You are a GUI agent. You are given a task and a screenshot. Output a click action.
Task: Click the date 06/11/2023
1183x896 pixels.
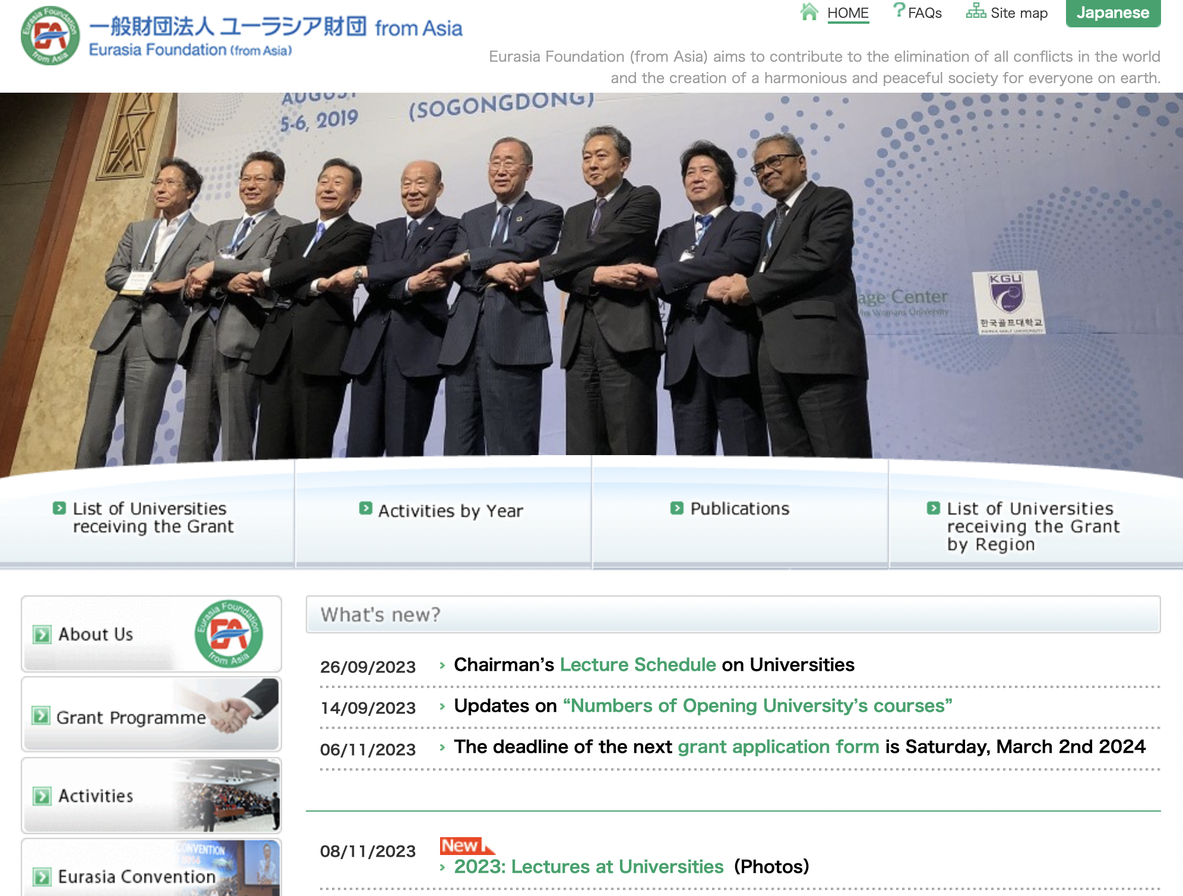click(368, 749)
